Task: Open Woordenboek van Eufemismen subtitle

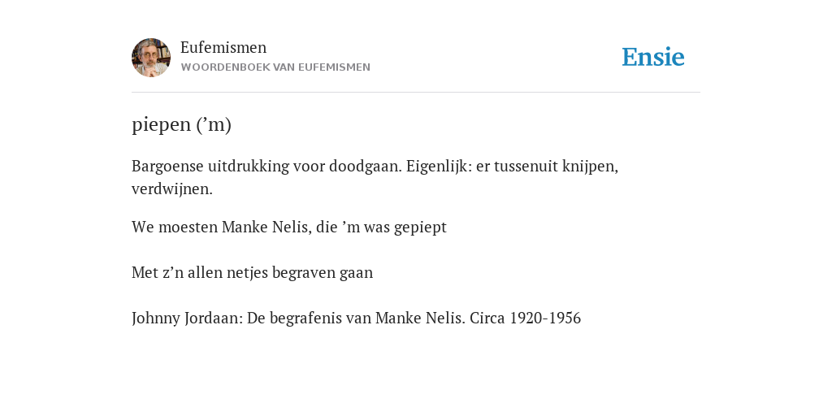Action: 275,67
